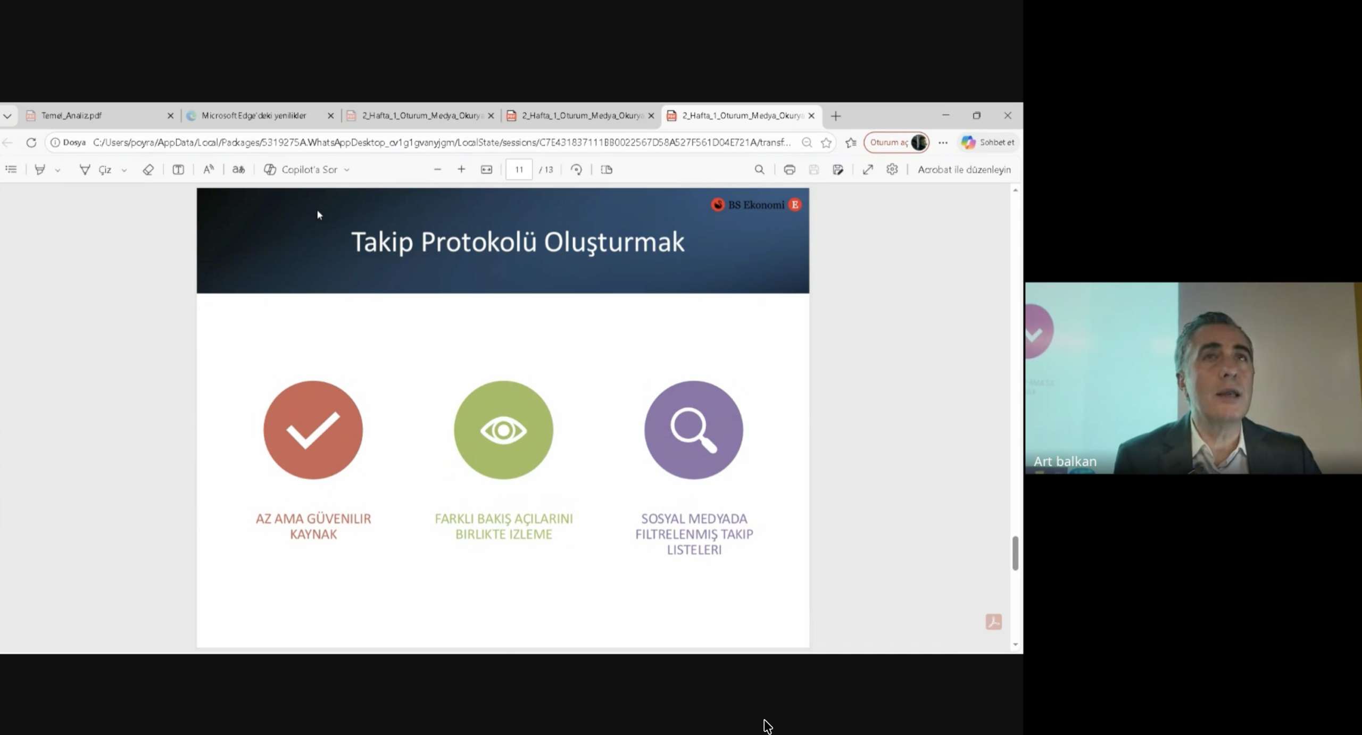The image size is (1362, 735).
Task: Switch to the Temel_Analiz.pdf tab
Action: (x=96, y=115)
